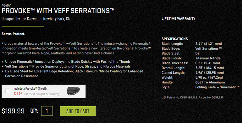Click the U.S. Patent No. D865,480 text
This screenshot has width=242, height=123.
pyautogui.click(x=177, y=98)
